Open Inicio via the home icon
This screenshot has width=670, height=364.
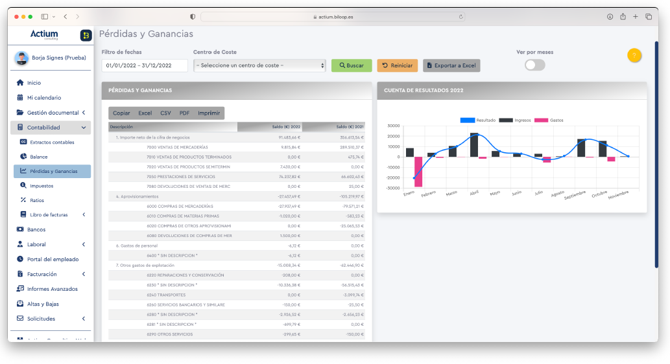coord(20,83)
